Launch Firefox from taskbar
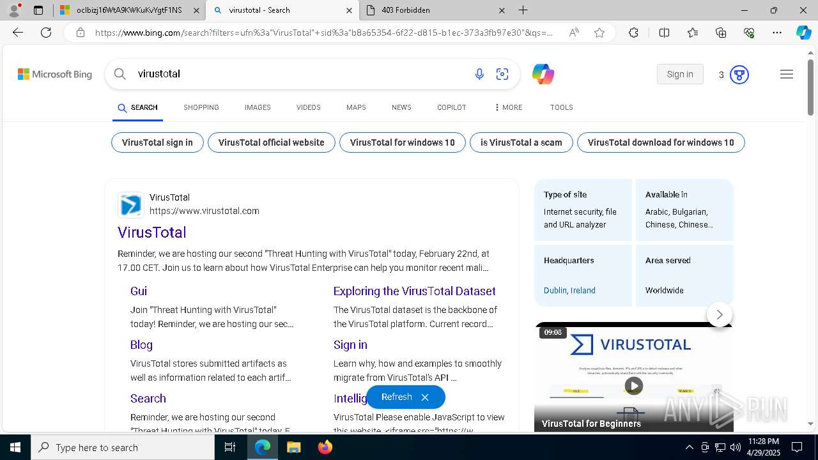This screenshot has width=818, height=460. pos(325,447)
